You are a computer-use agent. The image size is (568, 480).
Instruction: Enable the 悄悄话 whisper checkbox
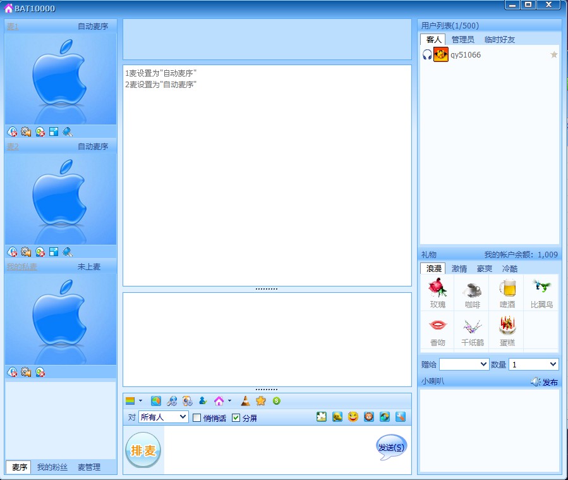[196, 417]
